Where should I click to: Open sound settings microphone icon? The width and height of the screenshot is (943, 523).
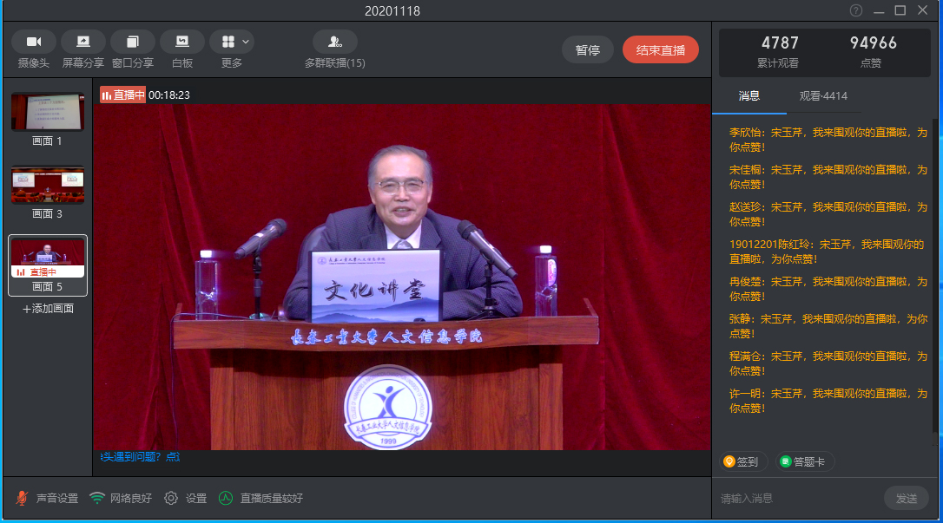coord(23,498)
